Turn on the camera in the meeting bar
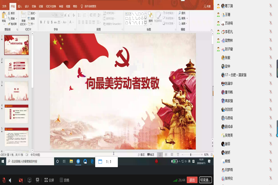The width and height of the screenshot is (278, 185). point(21,180)
